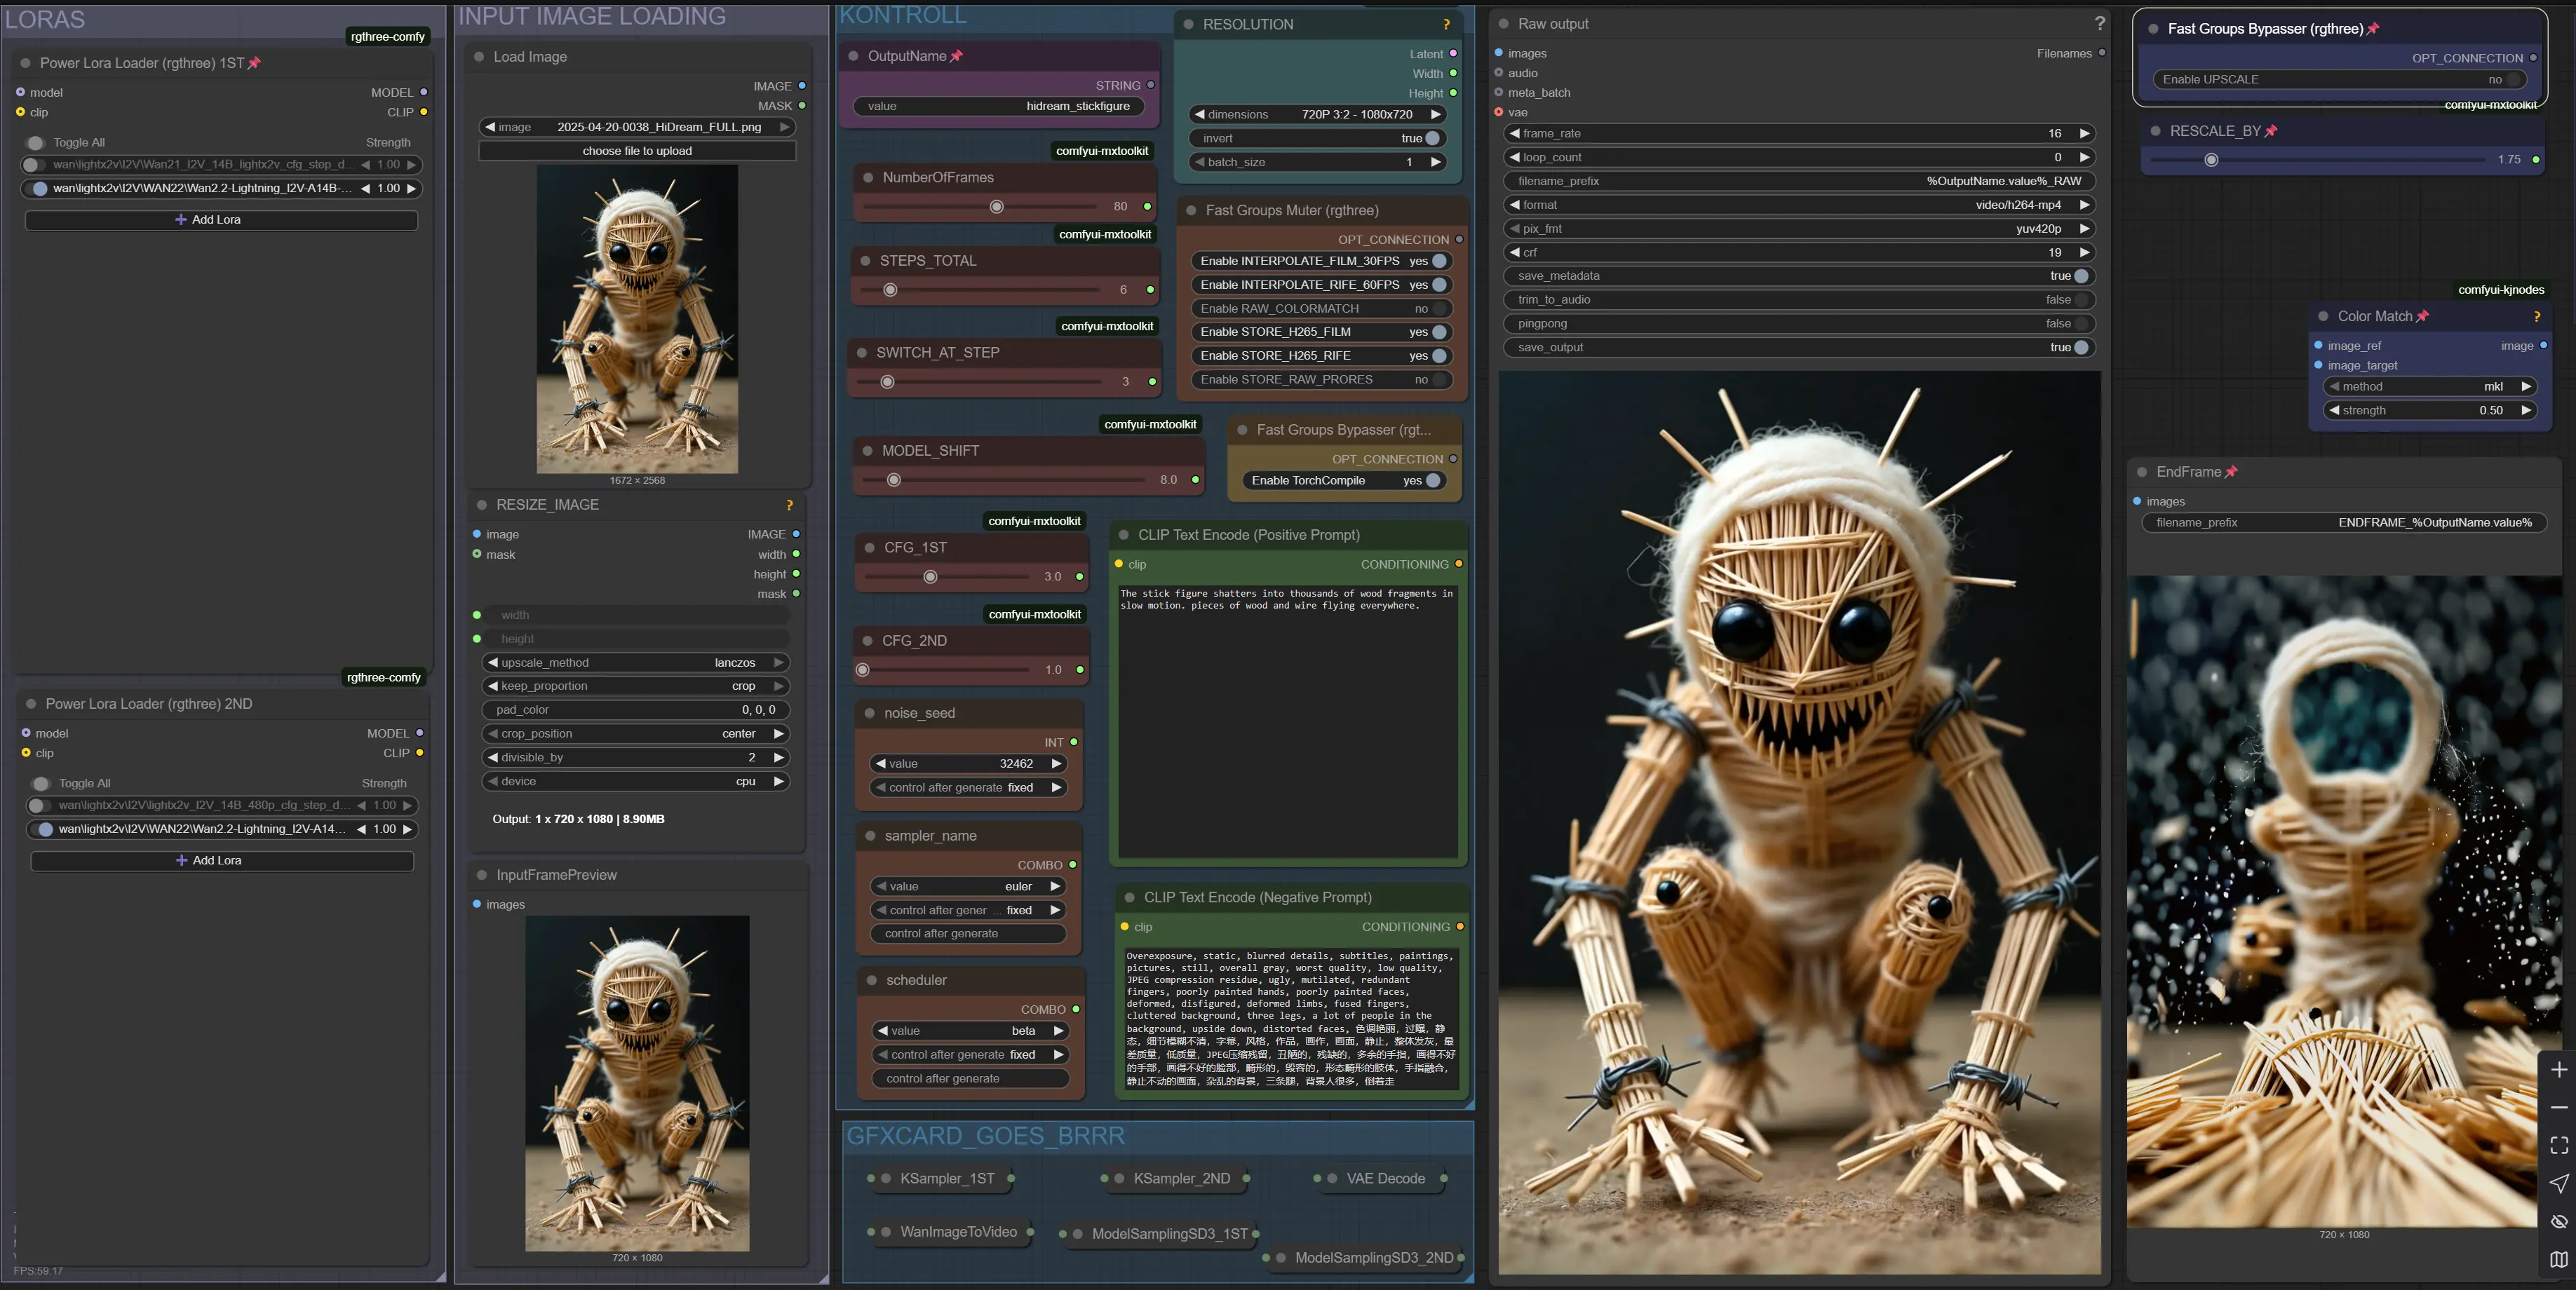Toggle Enable INTERPOLATE_FILM_30FPS switch
The height and width of the screenshot is (1290, 2576).
pyautogui.click(x=1439, y=261)
